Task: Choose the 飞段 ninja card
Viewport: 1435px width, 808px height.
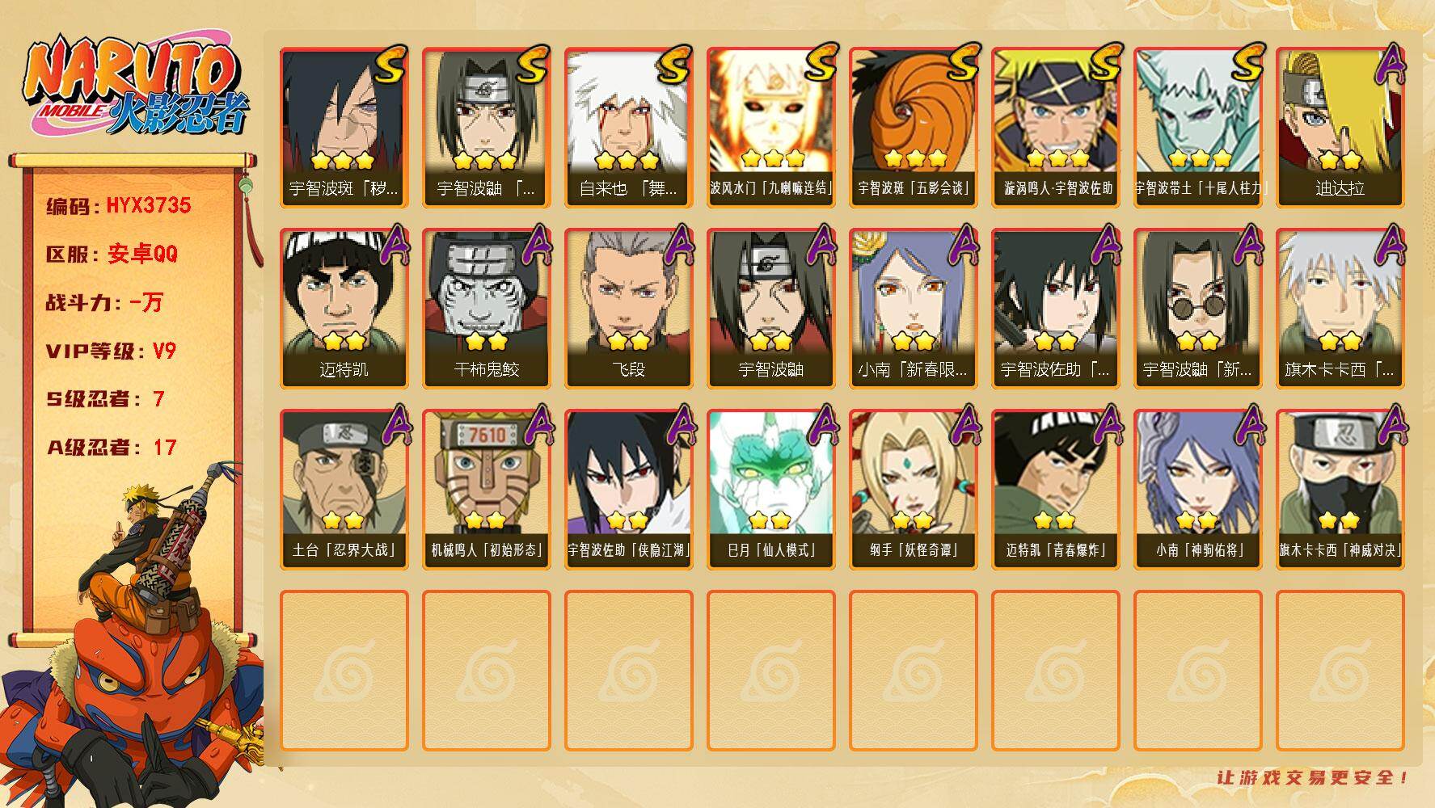Action: (629, 308)
